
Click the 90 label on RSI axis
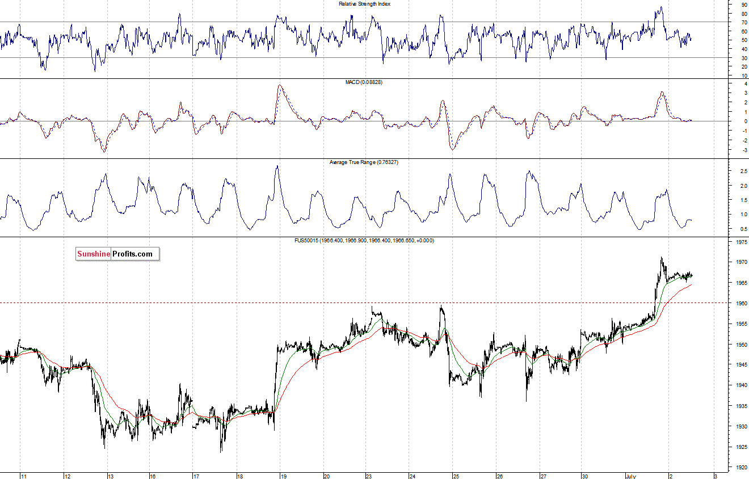point(744,5)
